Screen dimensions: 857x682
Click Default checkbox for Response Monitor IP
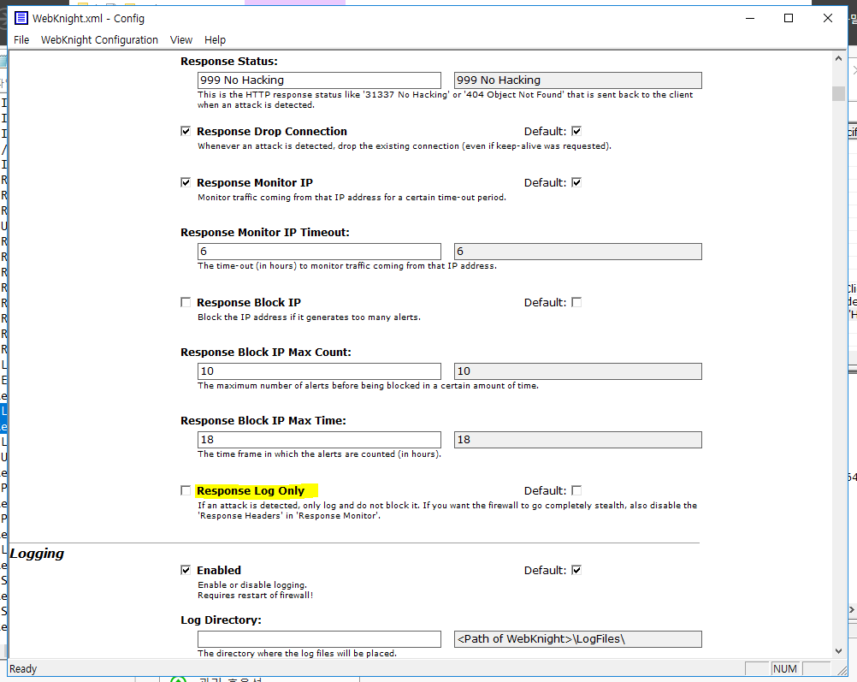(x=576, y=182)
